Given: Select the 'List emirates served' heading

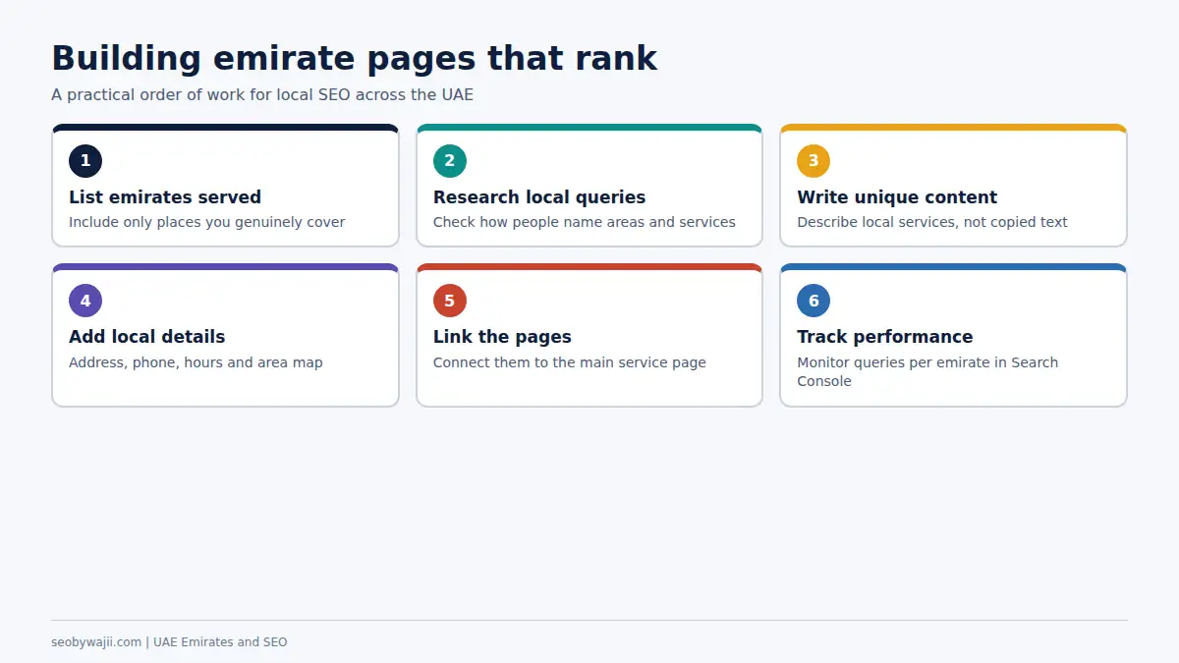Looking at the screenshot, I should click(x=165, y=197).
